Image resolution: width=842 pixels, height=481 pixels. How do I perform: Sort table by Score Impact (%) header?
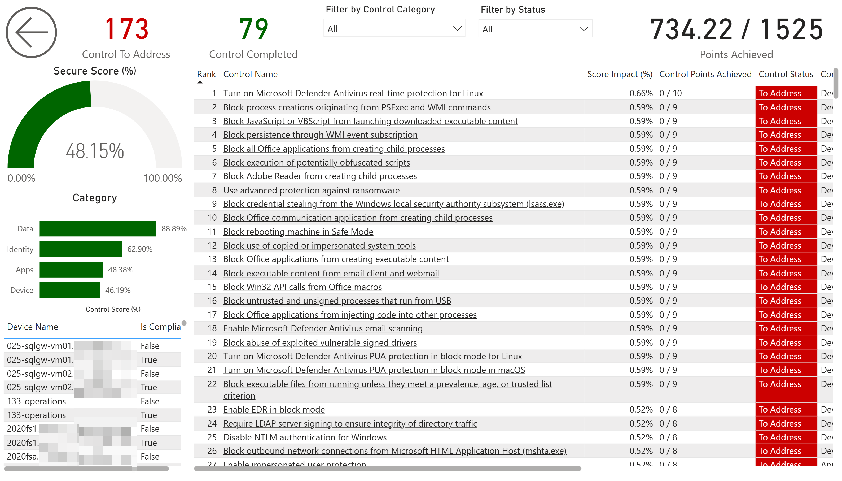pos(620,74)
